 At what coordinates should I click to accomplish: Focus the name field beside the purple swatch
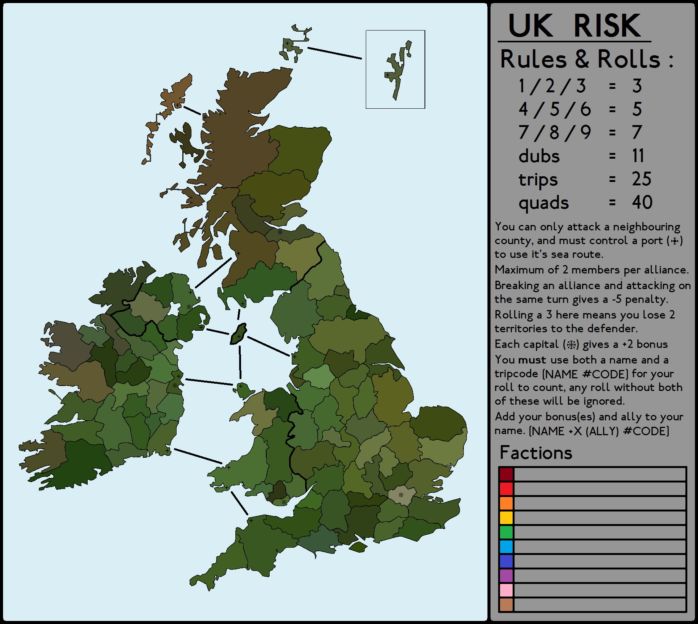tap(600, 576)
